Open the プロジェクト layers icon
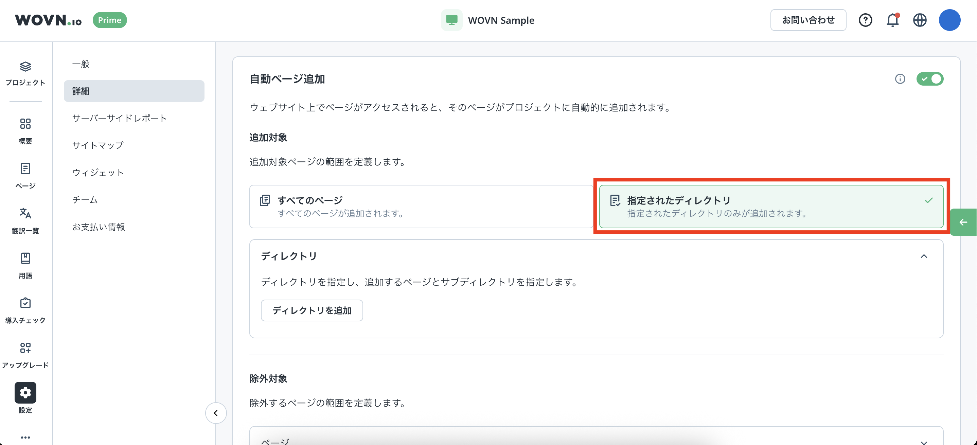This screenshot has height=445, width=977. pos(25,67)
